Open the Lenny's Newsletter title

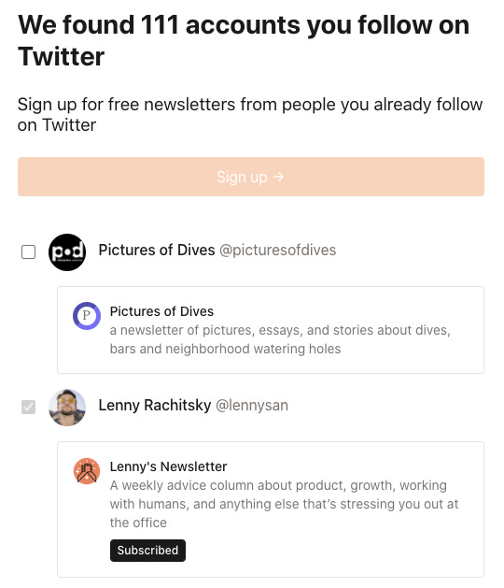click(169, 466)
